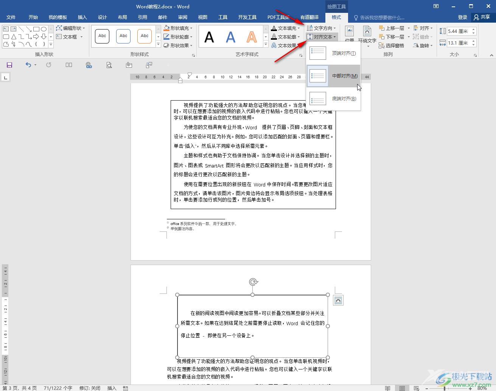
Task: Click the globe link icon in quick toolbar
Action: (89, 65)
